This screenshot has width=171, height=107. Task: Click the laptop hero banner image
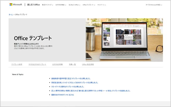click(x=124, y=40)
